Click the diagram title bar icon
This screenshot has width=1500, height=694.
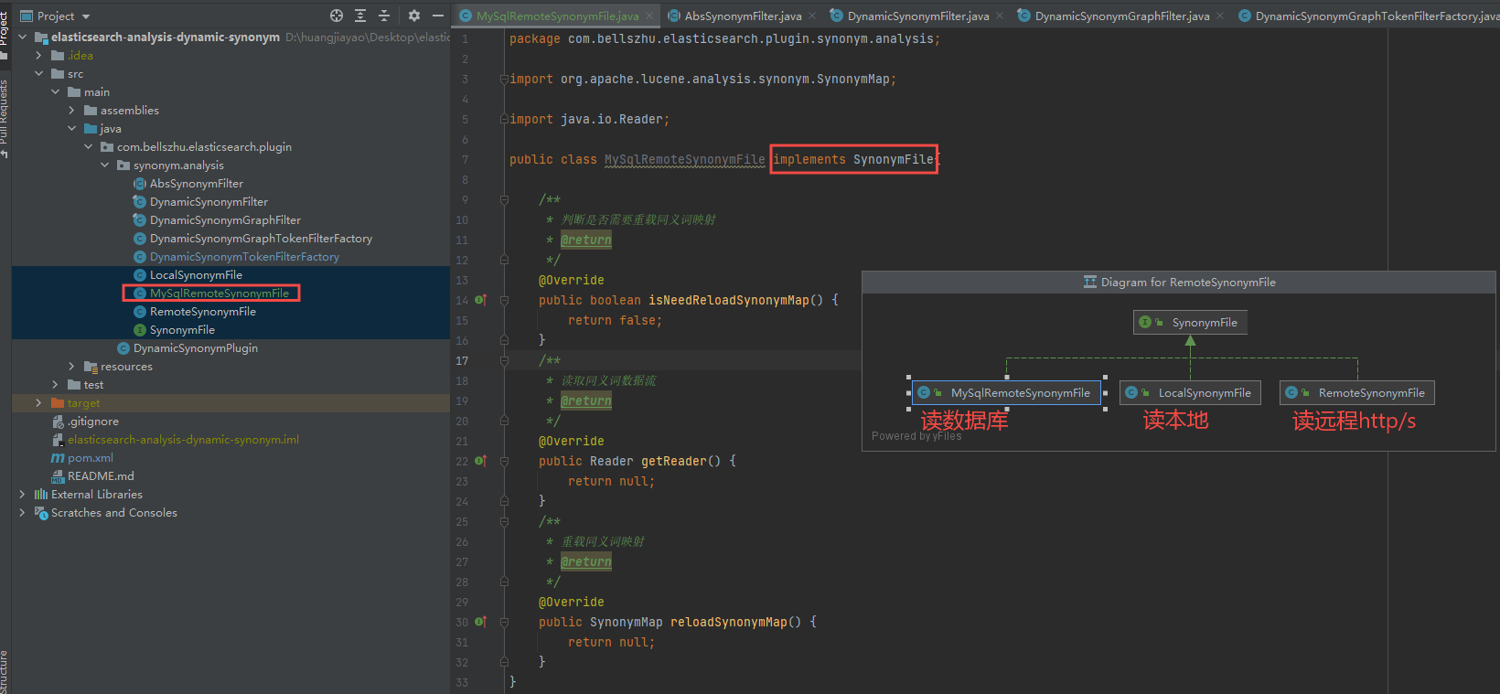pos(1090,282)
